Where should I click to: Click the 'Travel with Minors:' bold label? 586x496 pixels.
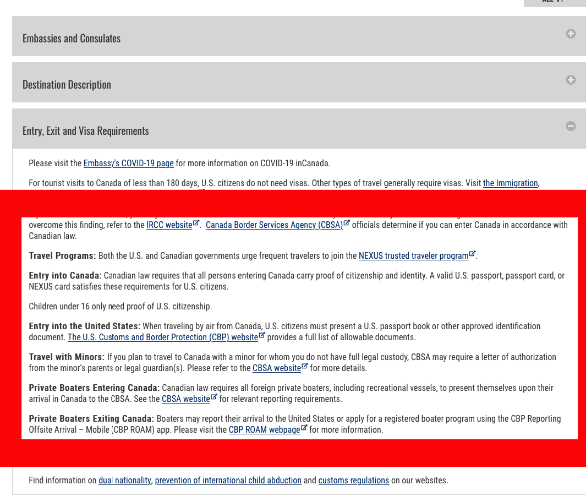point(67,357)
